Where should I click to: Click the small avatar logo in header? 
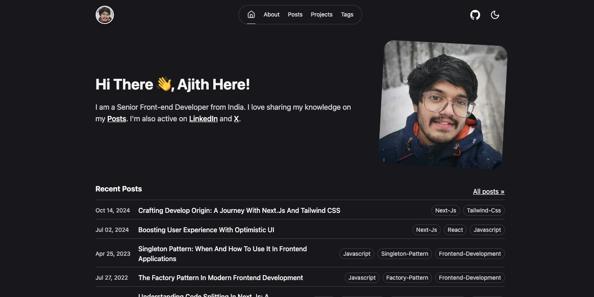click(105, 15)
